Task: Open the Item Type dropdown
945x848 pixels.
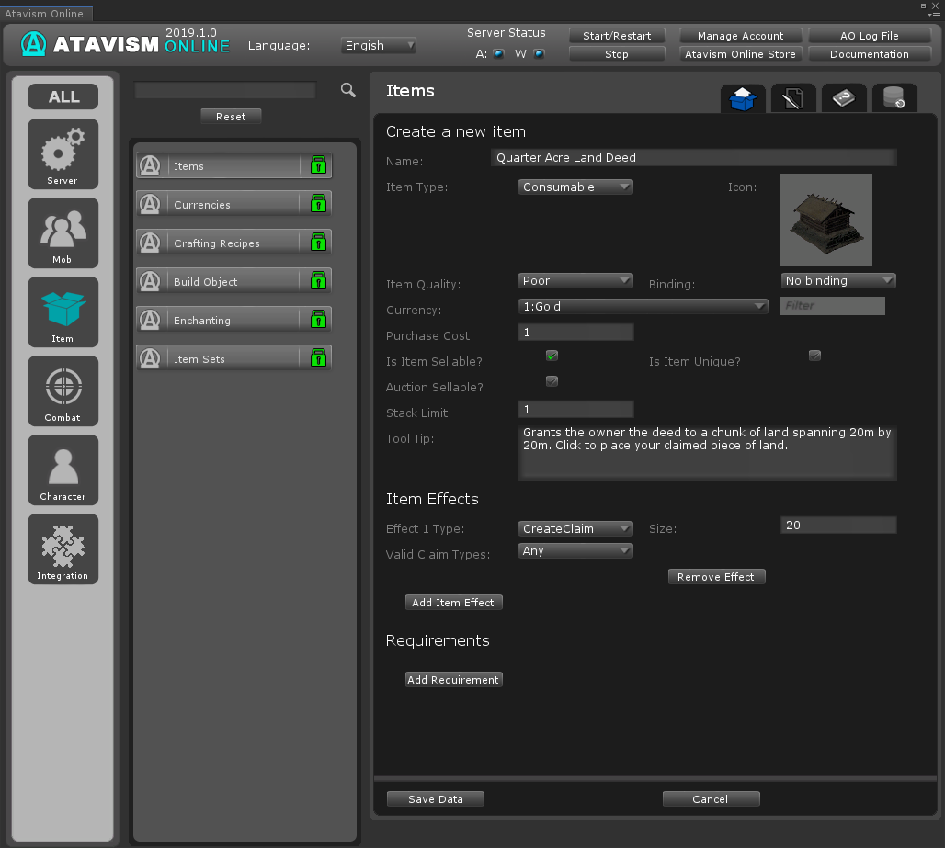Action: [x=575, y=187]
